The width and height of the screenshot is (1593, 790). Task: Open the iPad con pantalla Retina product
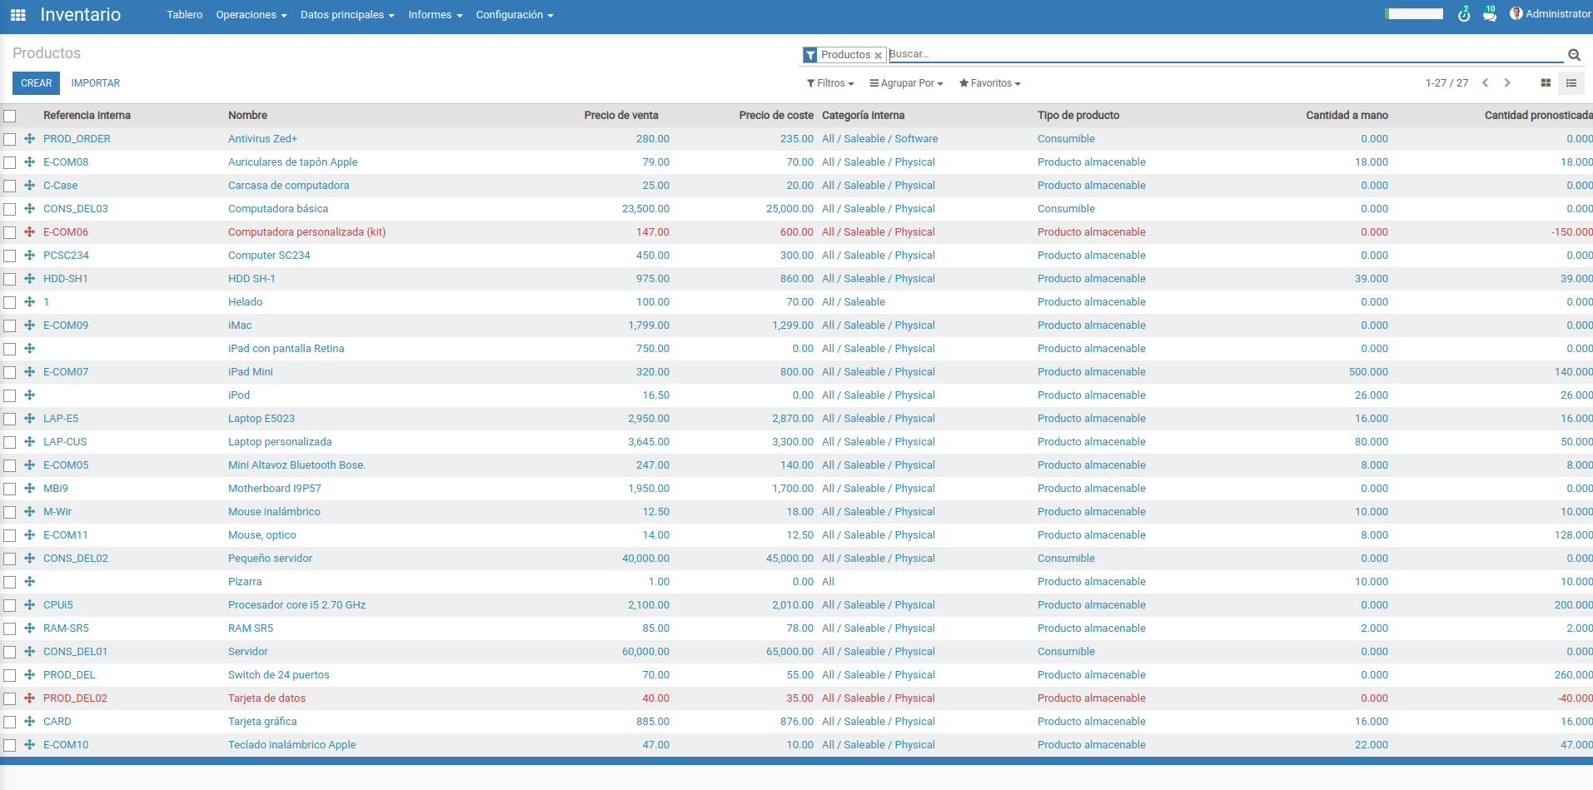coord(286,349)
